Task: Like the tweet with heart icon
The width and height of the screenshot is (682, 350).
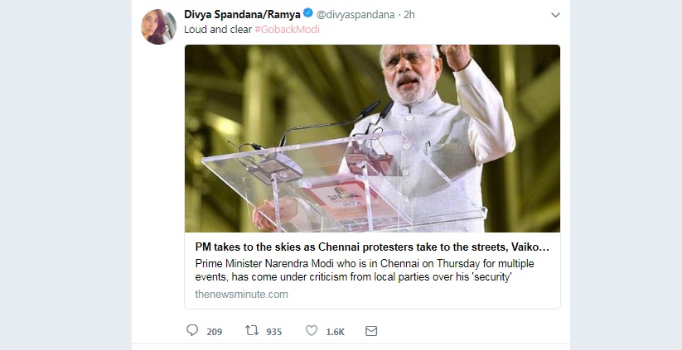Action: 312,331
